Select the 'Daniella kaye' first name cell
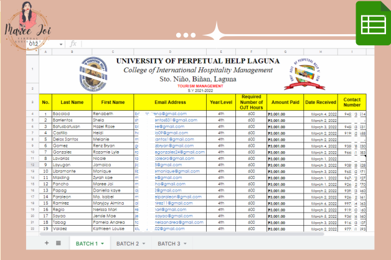The width and height of the screenshot is (391, 260). tap(113, 190)
